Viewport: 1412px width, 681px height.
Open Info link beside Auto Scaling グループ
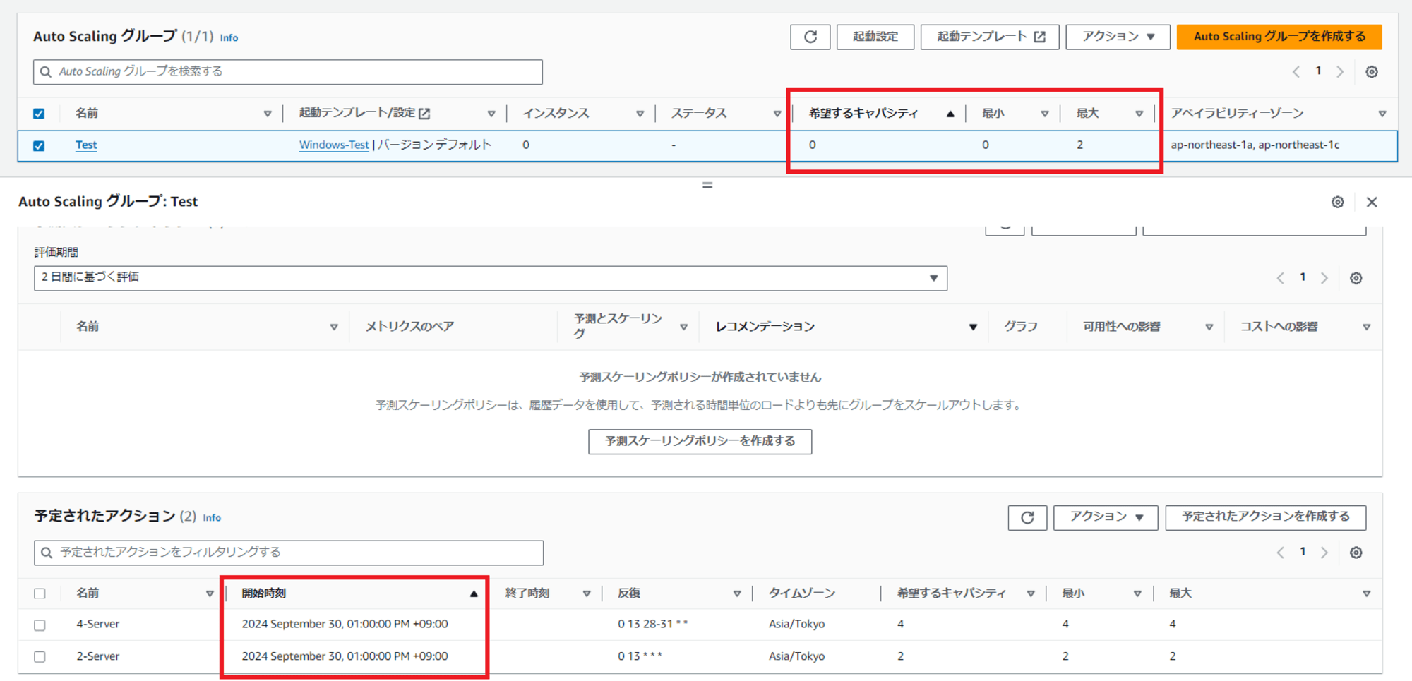click(x=229, y=38)
